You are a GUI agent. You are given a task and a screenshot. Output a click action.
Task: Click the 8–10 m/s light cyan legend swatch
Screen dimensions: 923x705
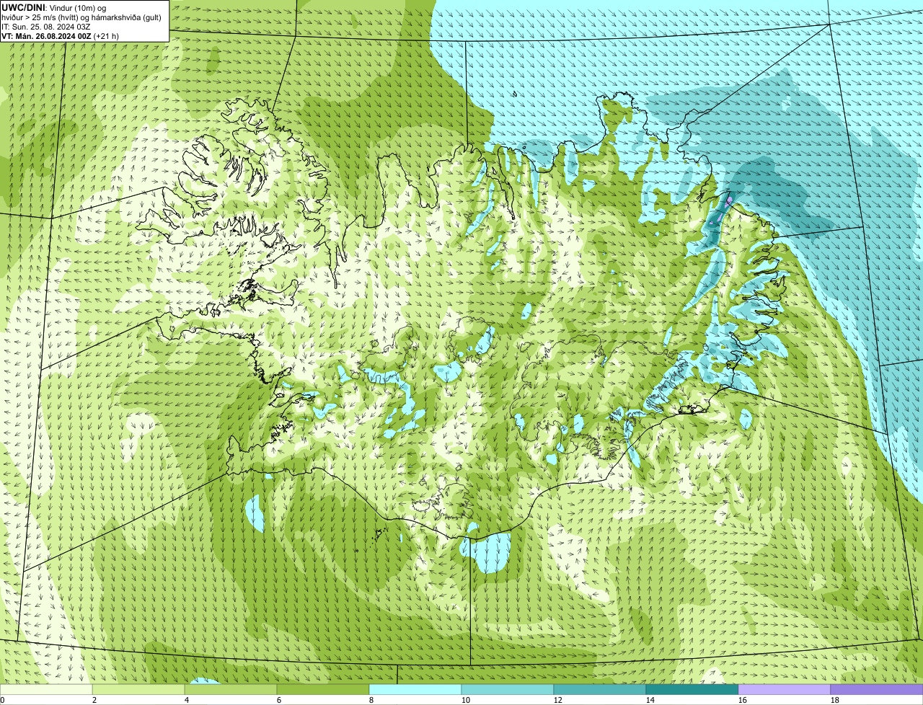click(x=415, y=689)
